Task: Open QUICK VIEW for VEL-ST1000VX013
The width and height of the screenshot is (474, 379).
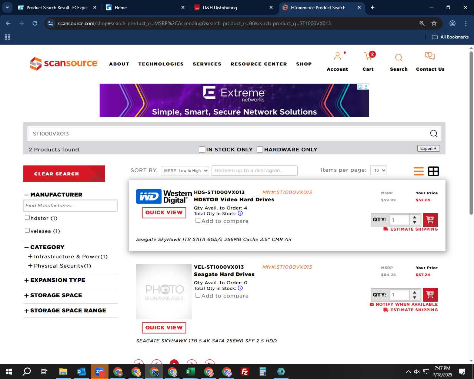Action: pyautogui.click(x=164, y=328)
